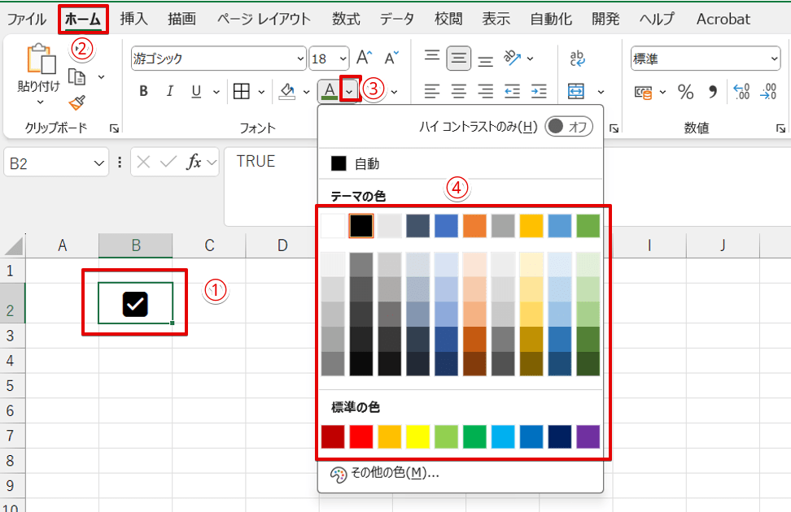Increase font size with larger A icon
The width and height of the screenshot is (791, 512).
click(365, 58)
